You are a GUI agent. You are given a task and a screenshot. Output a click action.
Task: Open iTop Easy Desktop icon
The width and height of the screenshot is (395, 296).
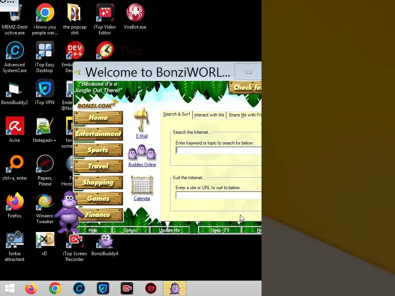(45, 57)
